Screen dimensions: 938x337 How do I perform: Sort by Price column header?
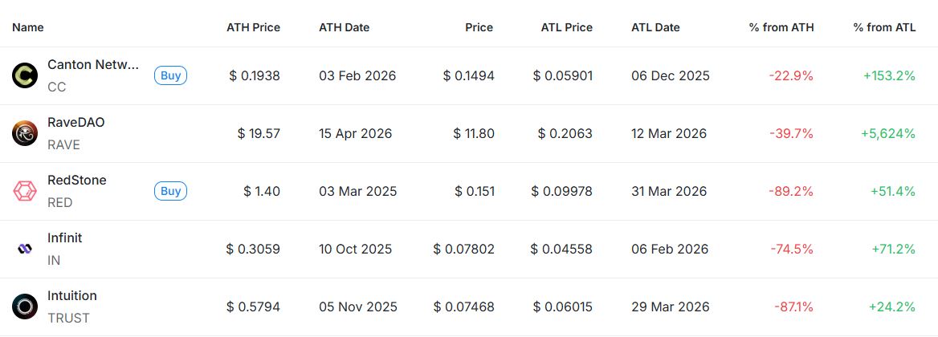pos(479,27)
